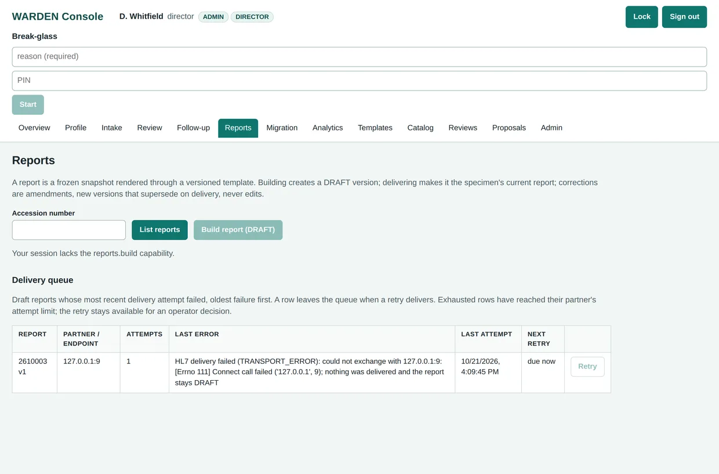Retry delivery of report 2610003
This screenshot has height=474, width=719.
click(587, 367)
